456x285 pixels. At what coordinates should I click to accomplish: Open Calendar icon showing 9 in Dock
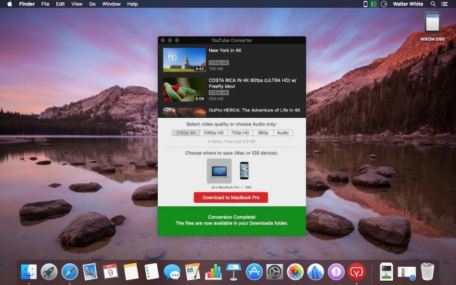[111, 272]
